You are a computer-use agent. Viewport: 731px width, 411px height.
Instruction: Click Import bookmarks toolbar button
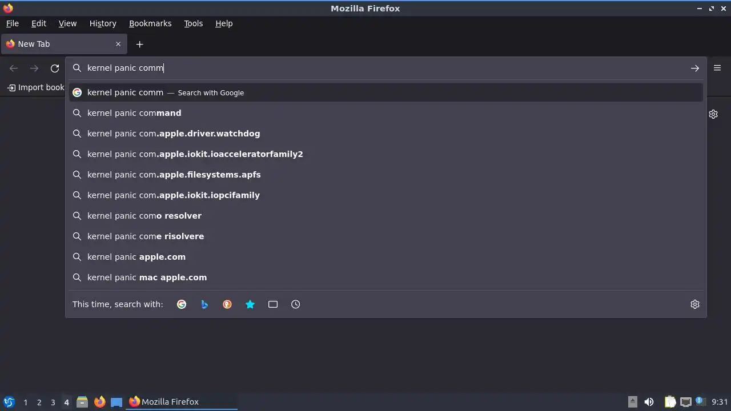pos(35,87)
